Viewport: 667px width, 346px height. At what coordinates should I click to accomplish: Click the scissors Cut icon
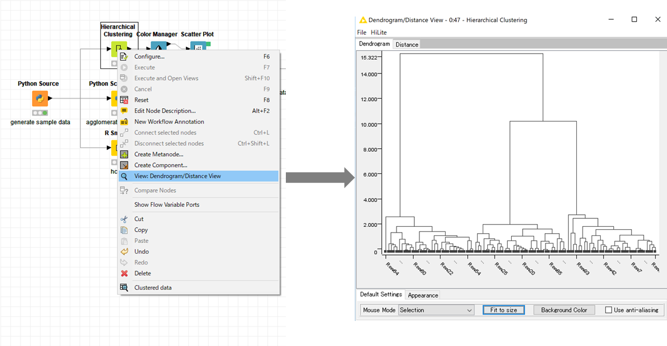pos(124,219)
